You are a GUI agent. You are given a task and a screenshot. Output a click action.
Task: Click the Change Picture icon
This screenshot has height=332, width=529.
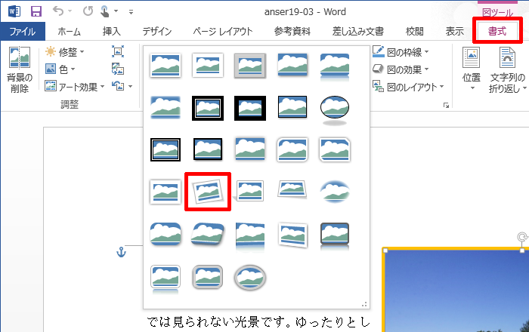(118, 69)
